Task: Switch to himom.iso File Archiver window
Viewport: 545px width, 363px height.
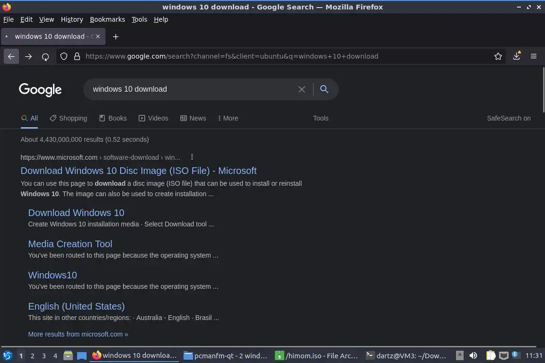Action: (x=316, y=356)
